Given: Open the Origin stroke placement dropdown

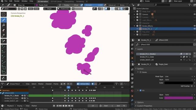Looking at the screenshot, I should click(50, 9).
